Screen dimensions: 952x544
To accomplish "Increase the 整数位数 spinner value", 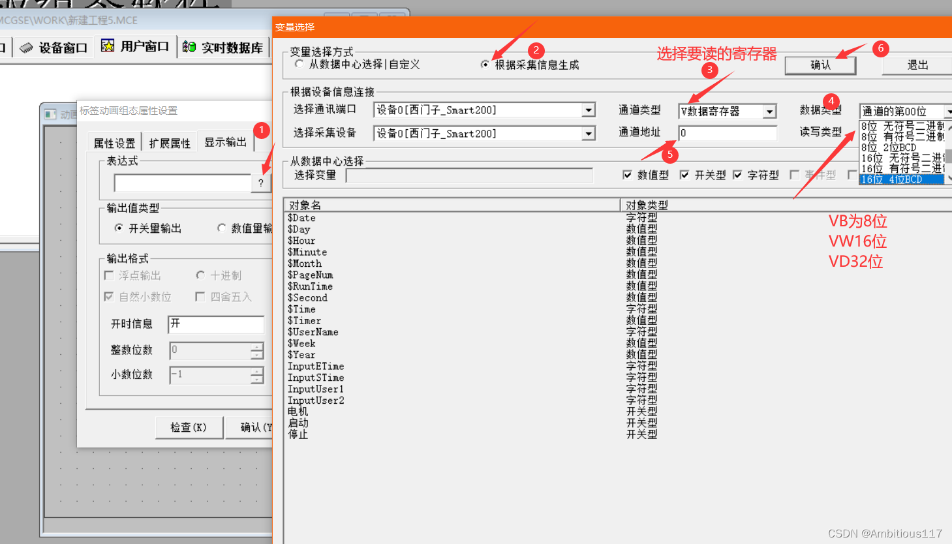I will click(x=258, y=346).
